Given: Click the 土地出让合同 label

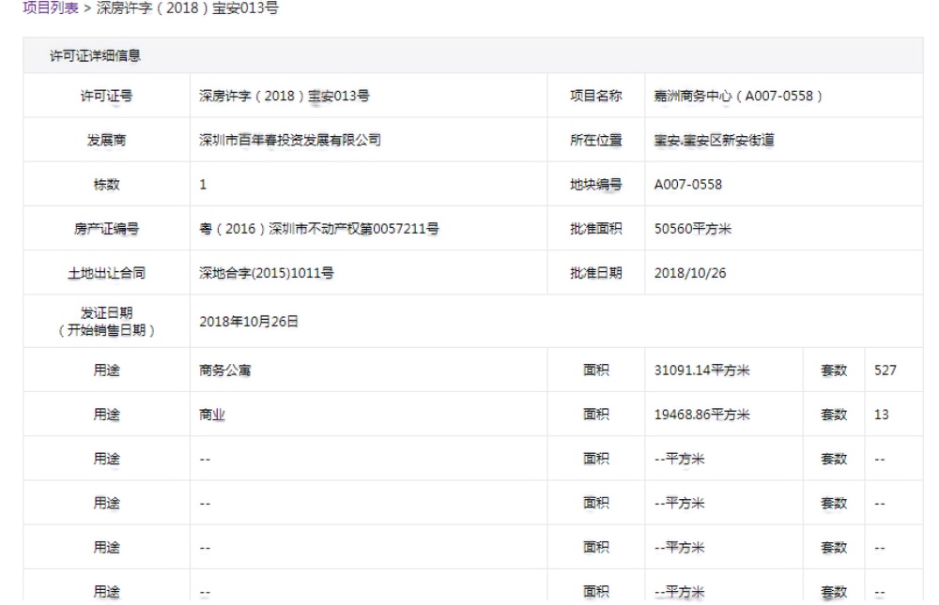Looking at the screenshot, I should tap(107, 273).
